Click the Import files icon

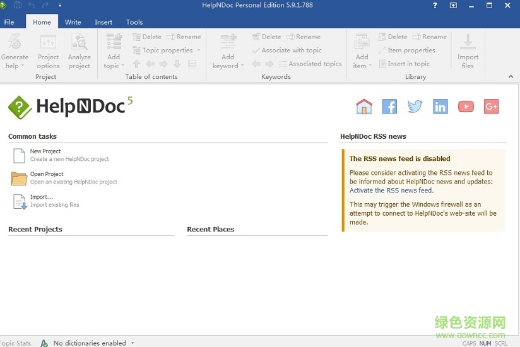point(468,43)
